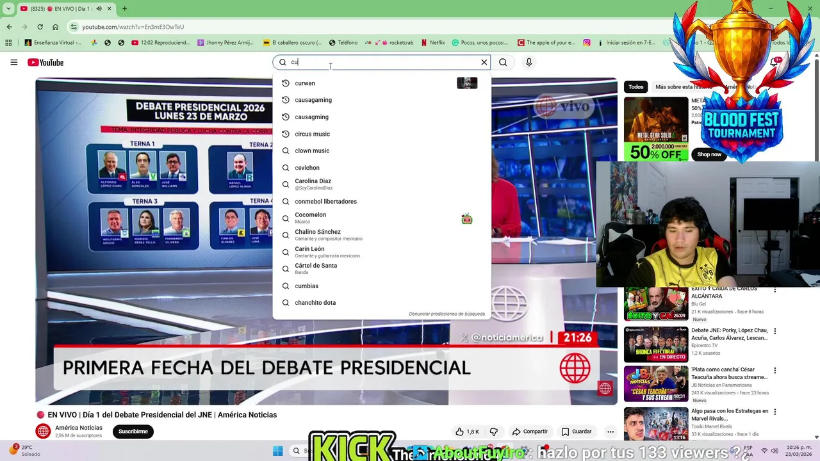Open options for the Debate JNE video
The image size is (820, 461).
coord(775,331)
